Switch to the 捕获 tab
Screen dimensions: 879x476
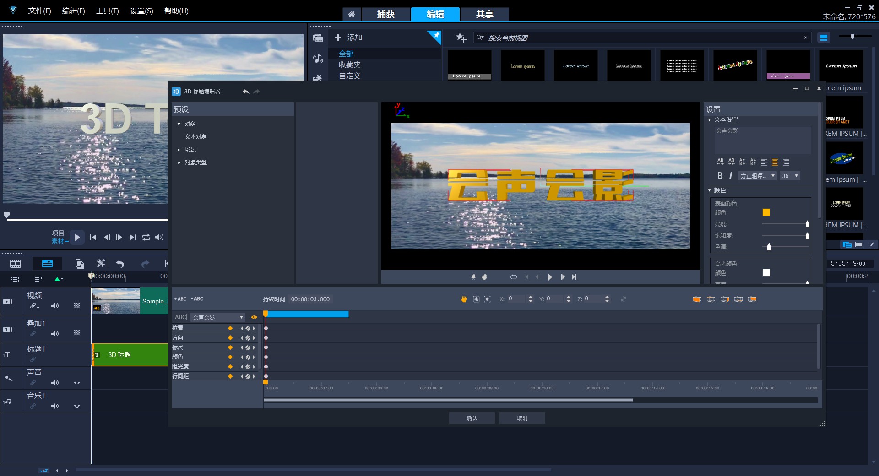click(385, 14)
